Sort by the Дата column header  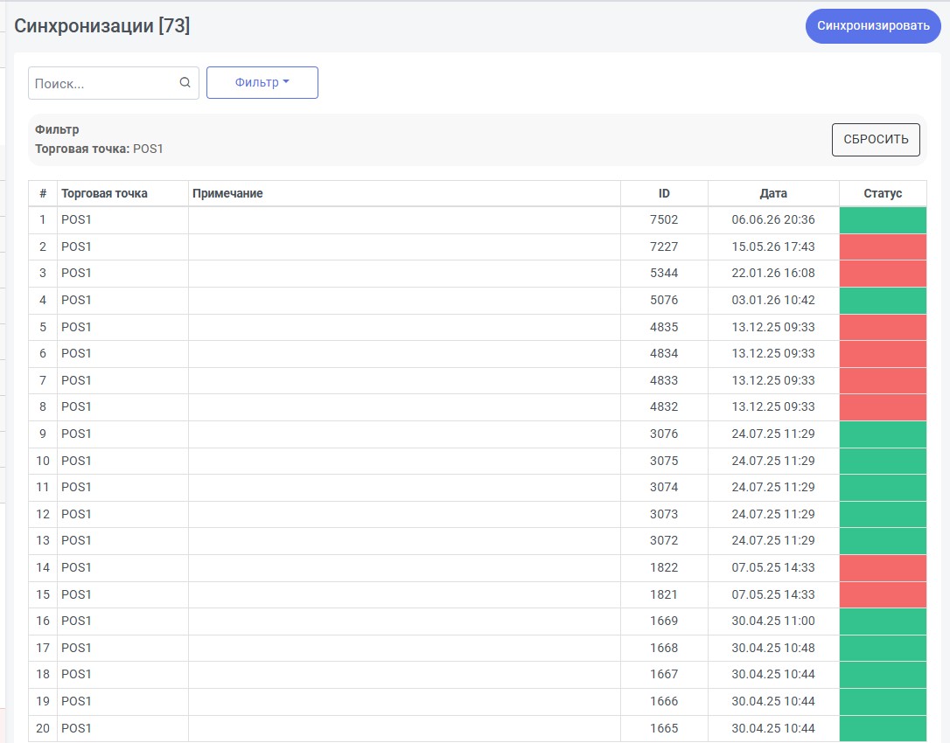[x=773, y=193]
